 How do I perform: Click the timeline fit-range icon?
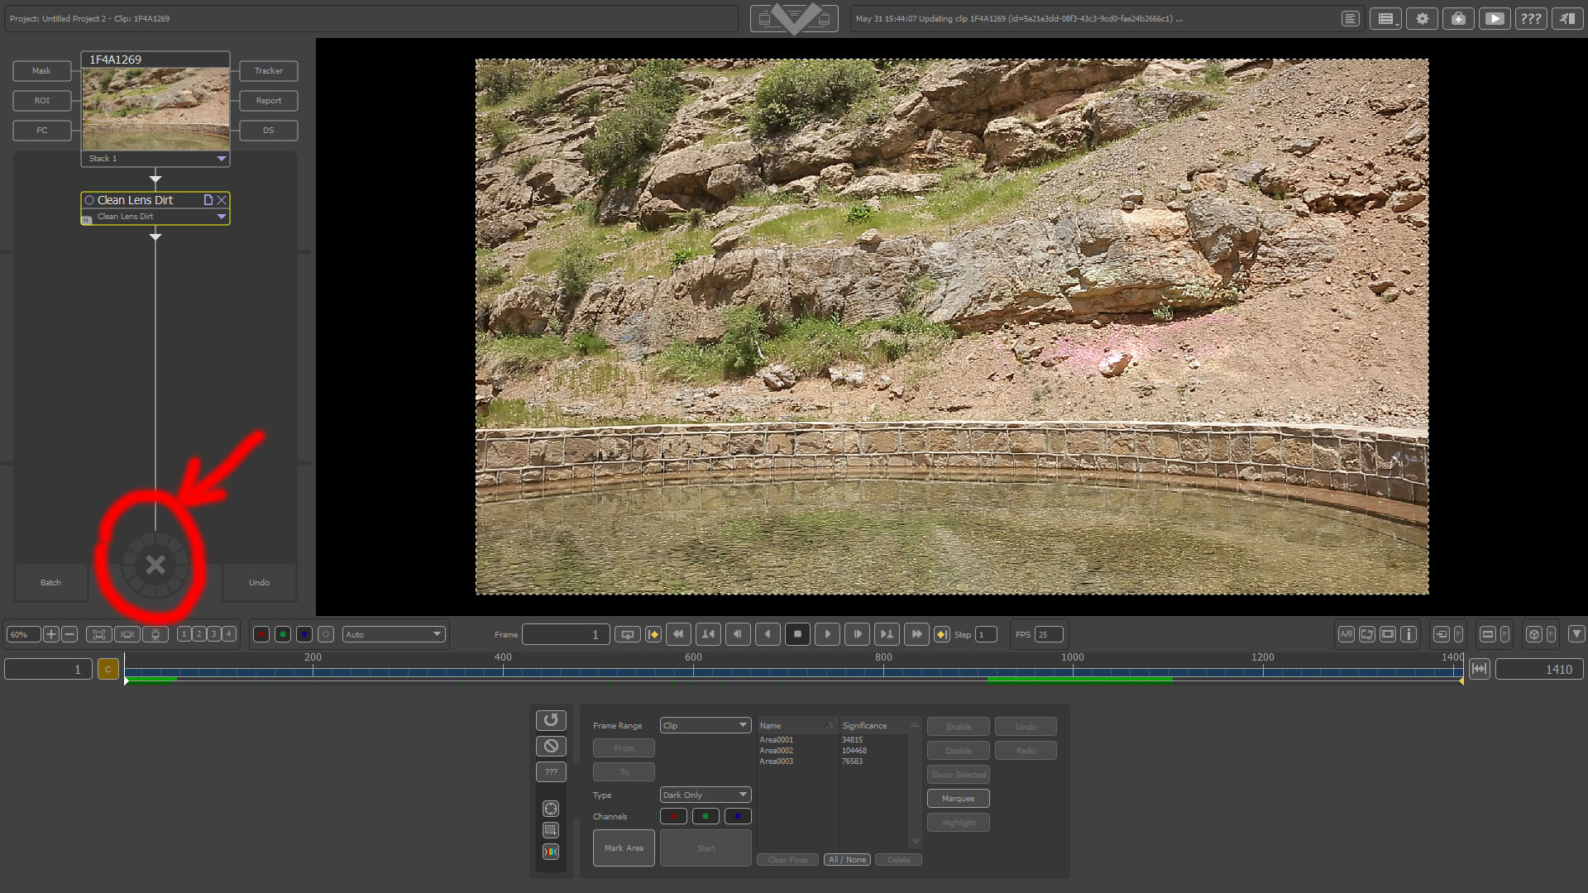[x=1480, y=670]
